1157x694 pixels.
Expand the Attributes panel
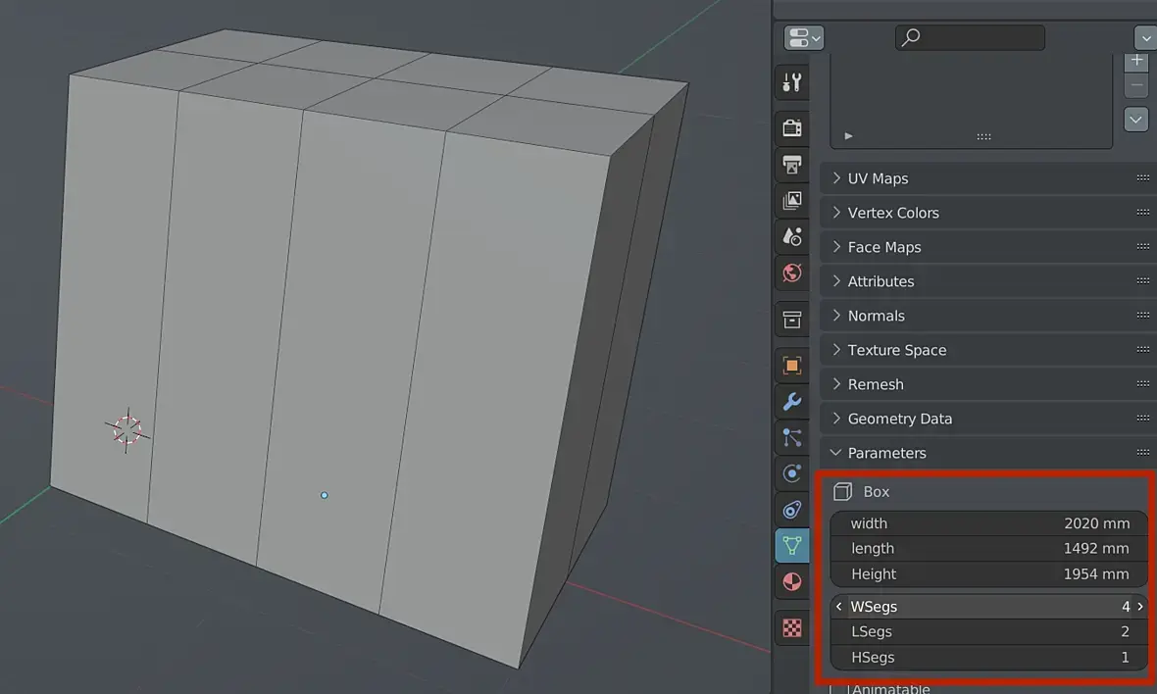tap(988, 281)
